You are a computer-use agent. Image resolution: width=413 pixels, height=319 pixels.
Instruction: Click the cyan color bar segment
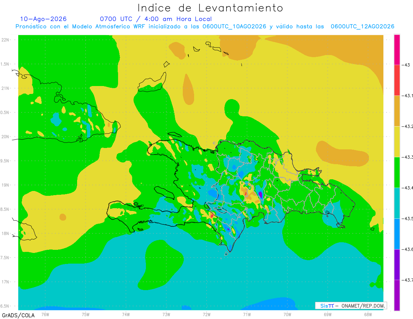click(x=397, y=203)
